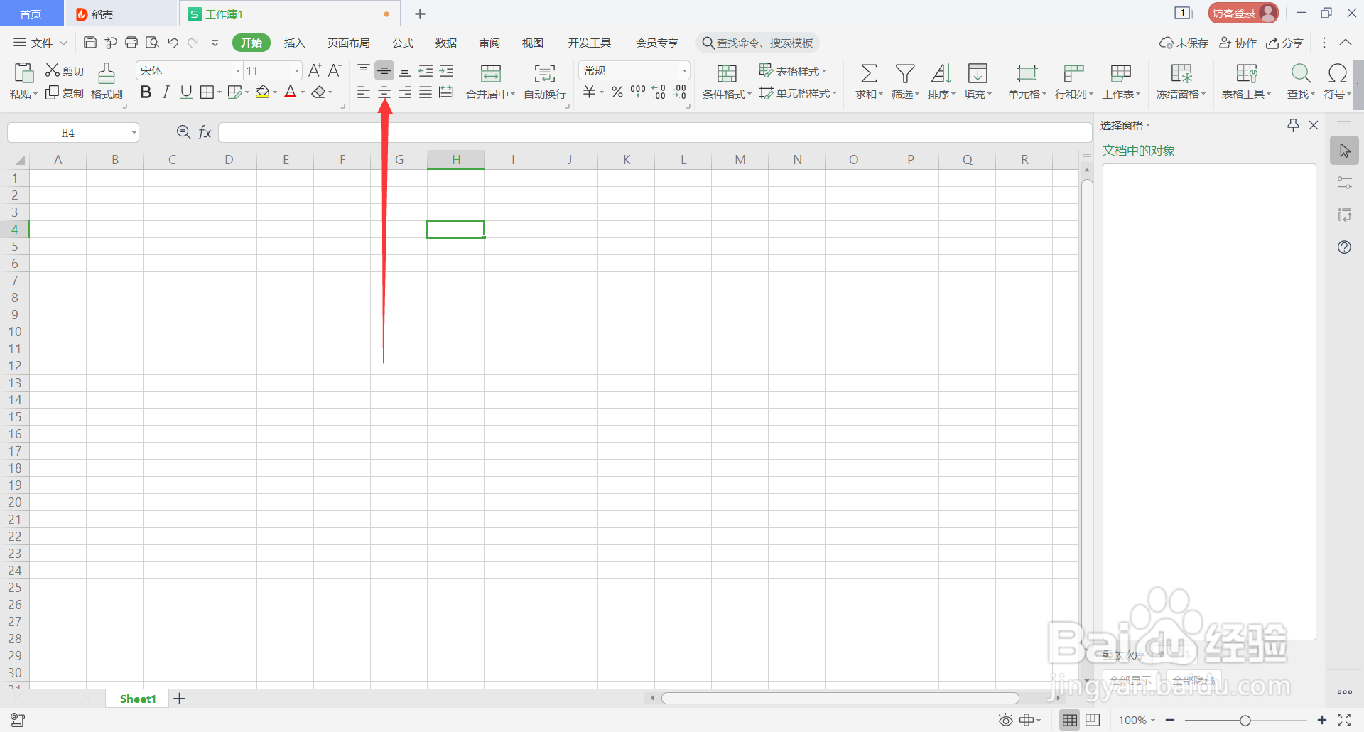
Task: Open Cell Style (单元格样式) dropdown
Action: click(x=798, y=93)
